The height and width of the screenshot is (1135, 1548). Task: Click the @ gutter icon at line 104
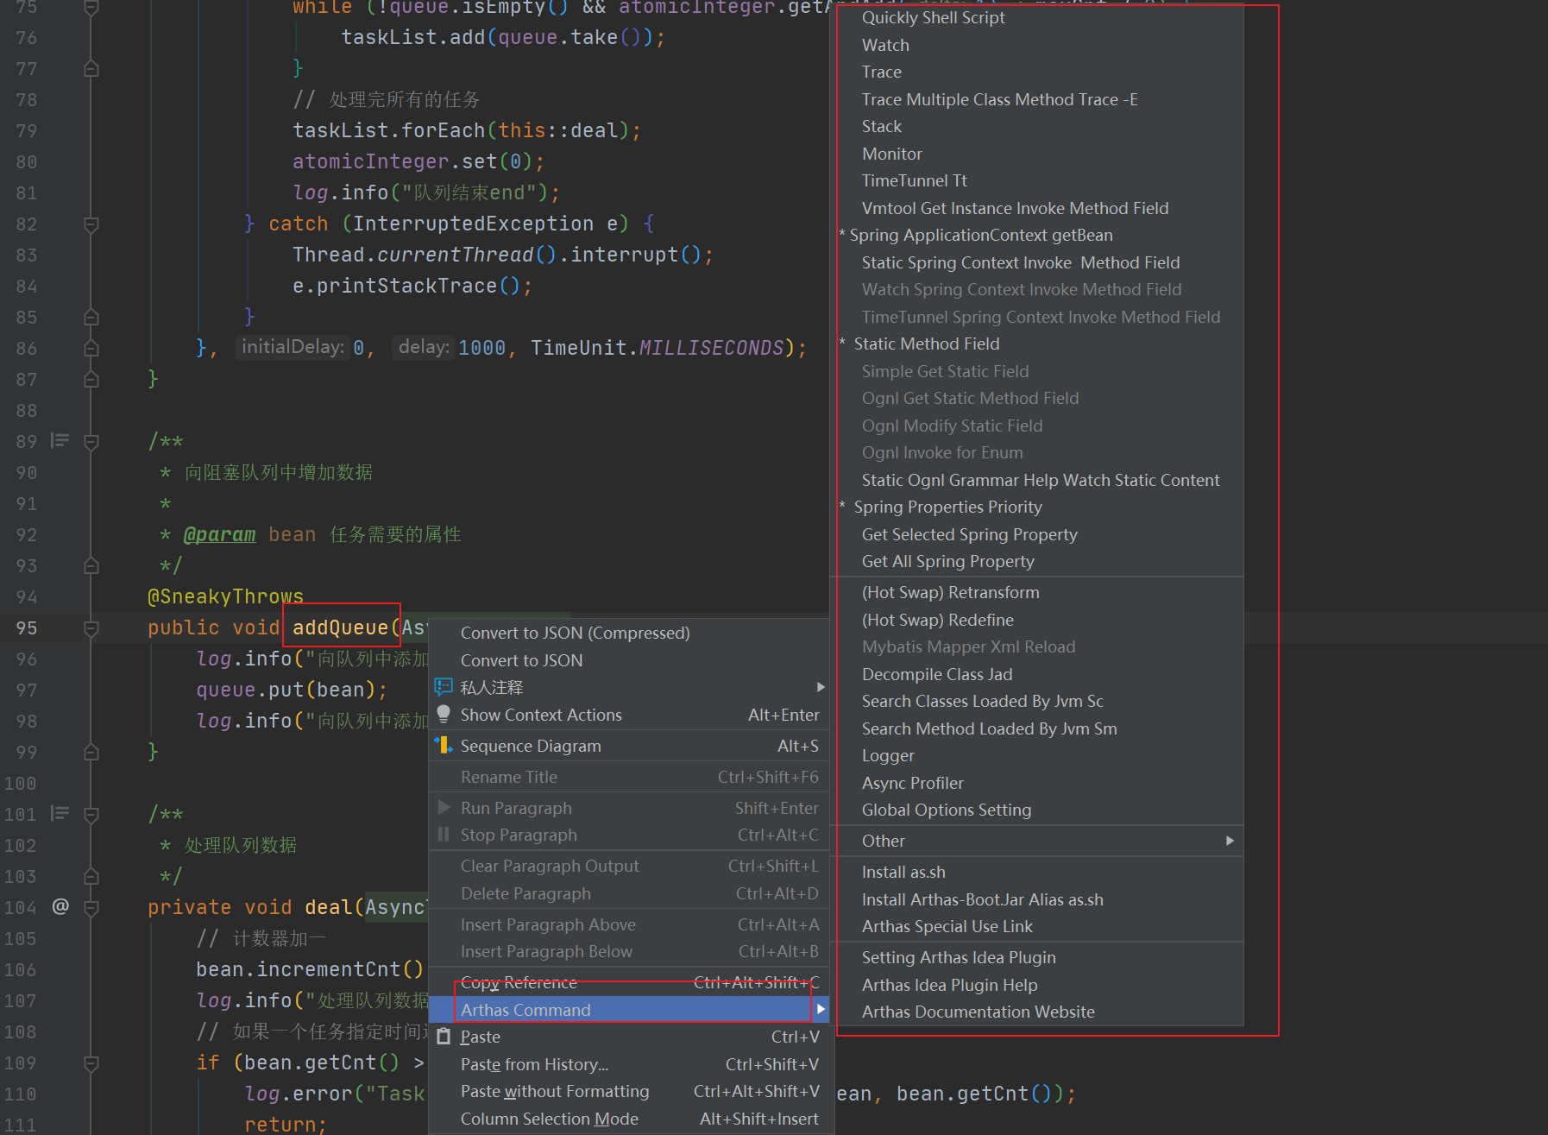(60, 906)
